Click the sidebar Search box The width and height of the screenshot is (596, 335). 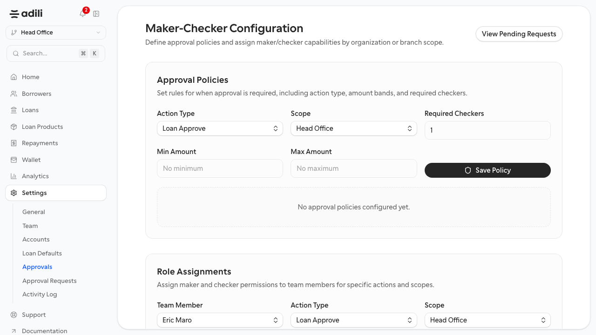tap(56, 54)
